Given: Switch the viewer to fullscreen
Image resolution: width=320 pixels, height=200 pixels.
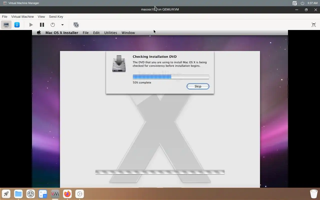Looking at the screenshot, I should click(314, 25).
